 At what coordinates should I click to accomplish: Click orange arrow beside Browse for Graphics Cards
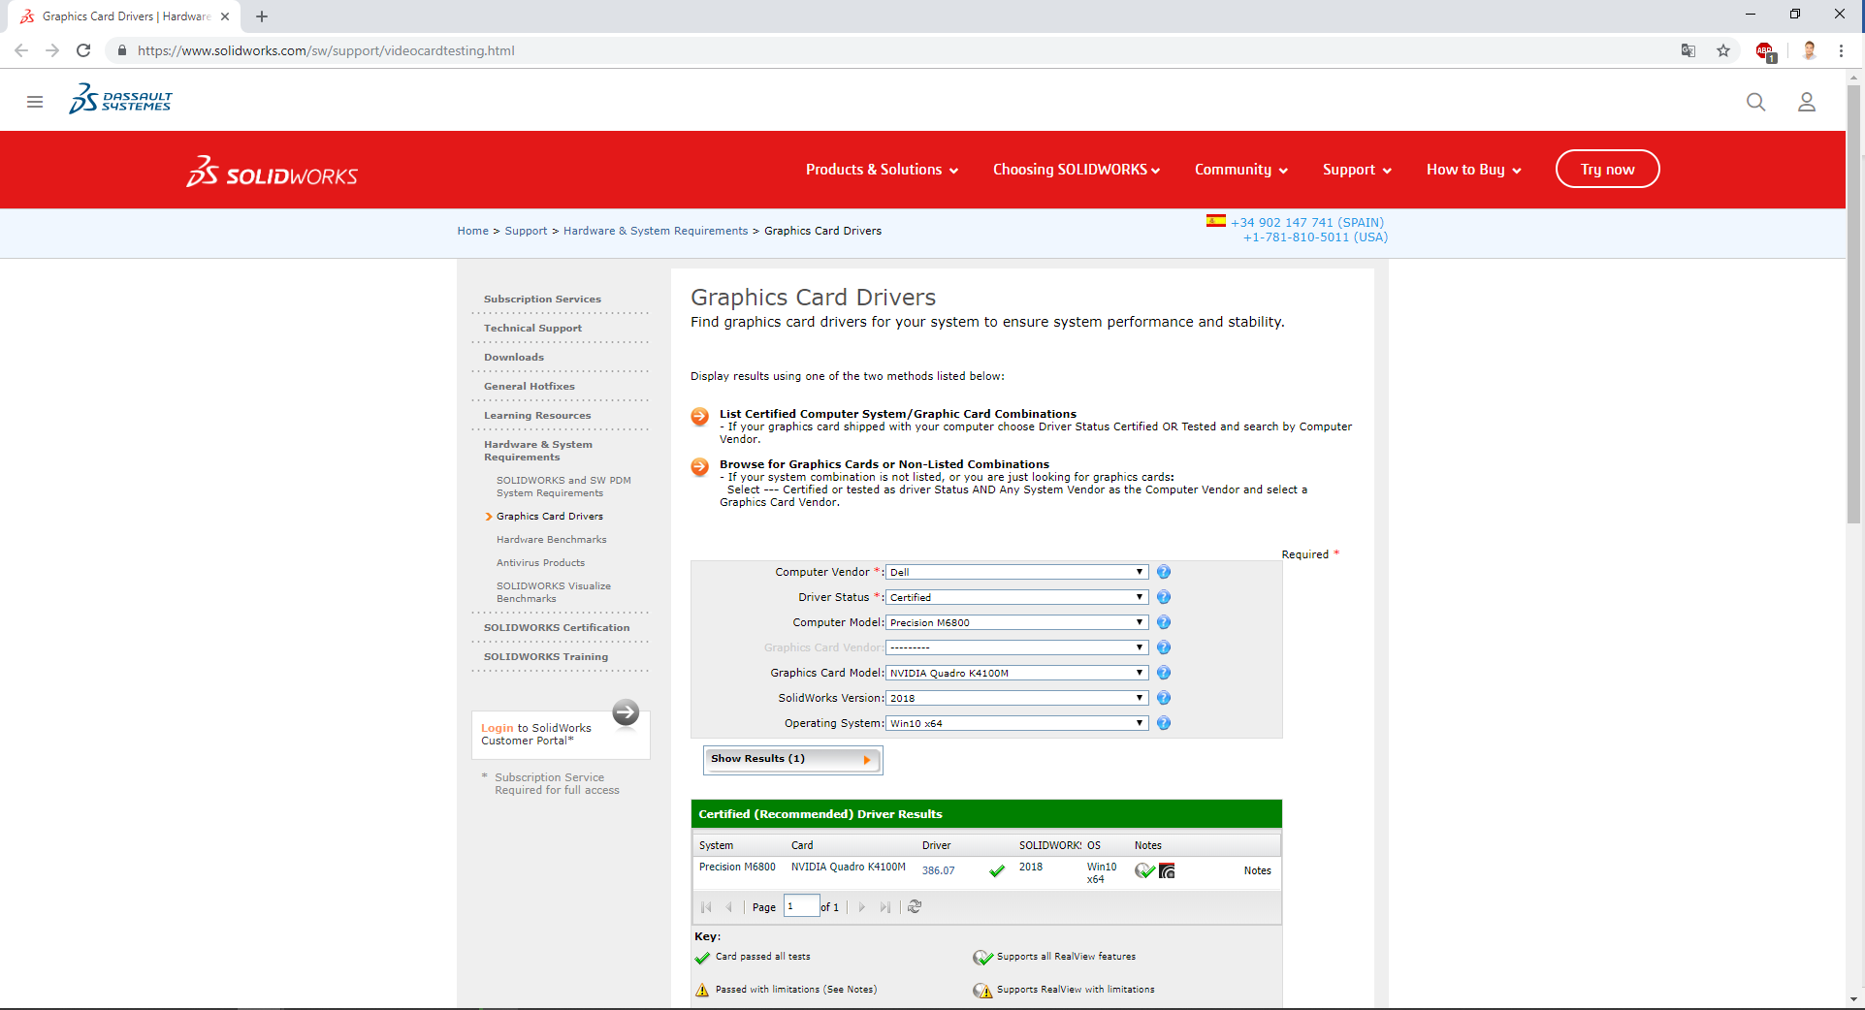click(699, 467)
